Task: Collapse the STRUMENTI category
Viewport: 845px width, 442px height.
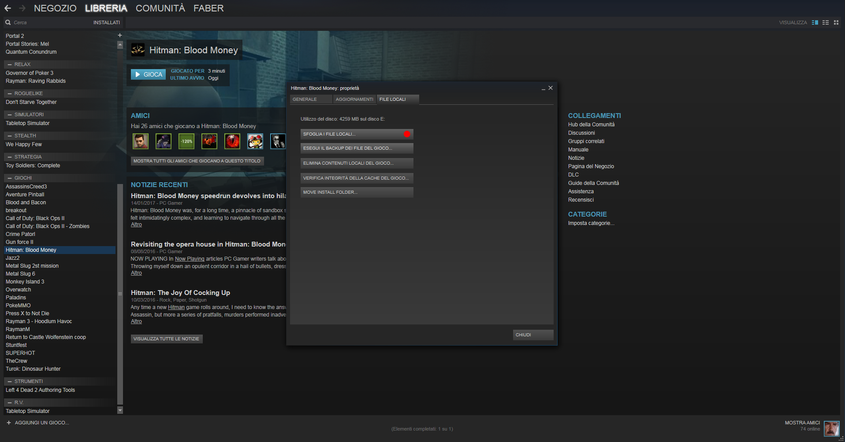Action: pos(10,381)
